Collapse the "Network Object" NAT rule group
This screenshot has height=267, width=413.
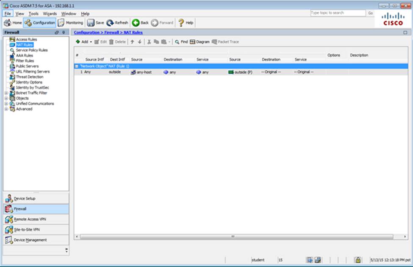(77, 66)
